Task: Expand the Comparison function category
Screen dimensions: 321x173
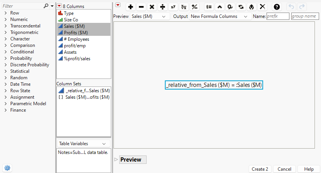Action: pyautogui.click(x=6, y=45)
